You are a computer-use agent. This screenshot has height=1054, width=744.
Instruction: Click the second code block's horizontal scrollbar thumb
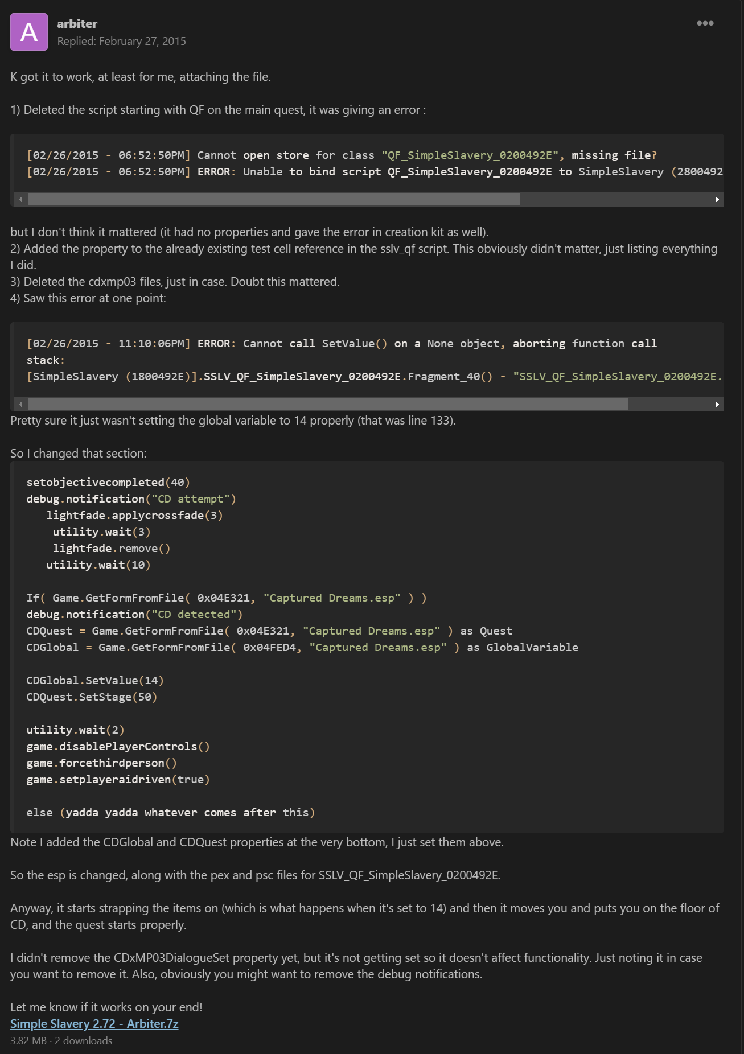coord(328,404)
